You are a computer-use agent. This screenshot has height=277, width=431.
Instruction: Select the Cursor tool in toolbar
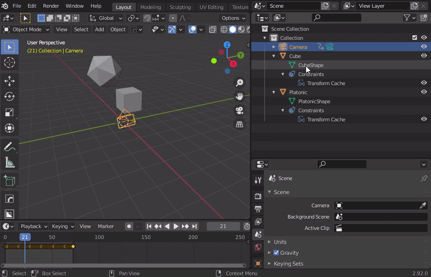tap(9, 63)
